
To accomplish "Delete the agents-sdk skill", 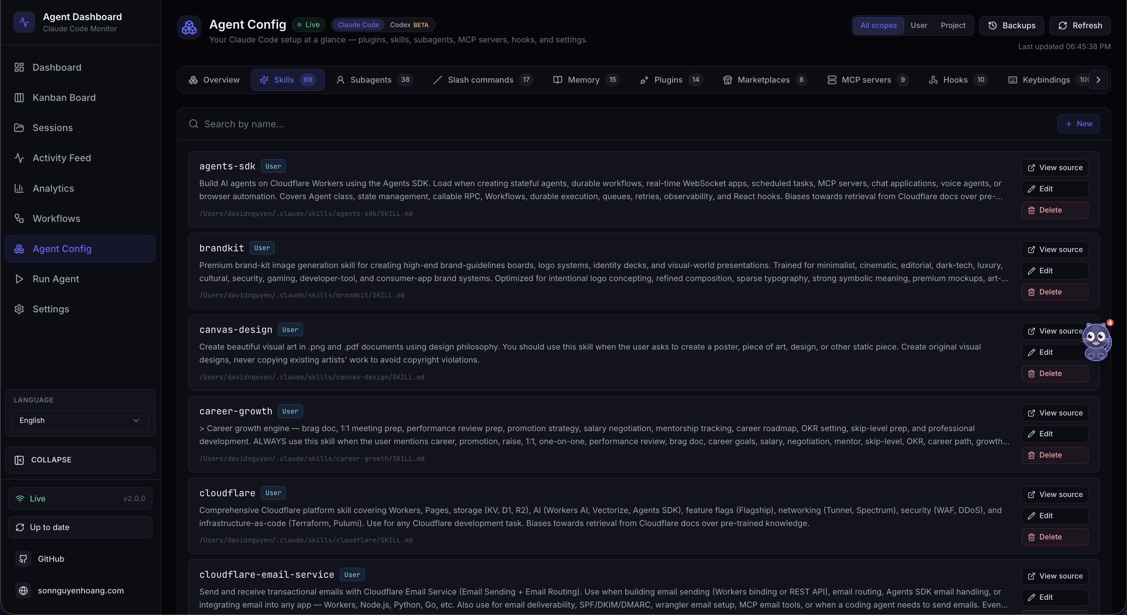I will coord(1055,210).
